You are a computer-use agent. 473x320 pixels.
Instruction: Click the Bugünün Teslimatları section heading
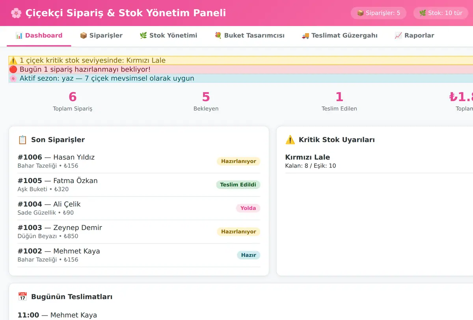pyautogui.click(x=72, y=297)
